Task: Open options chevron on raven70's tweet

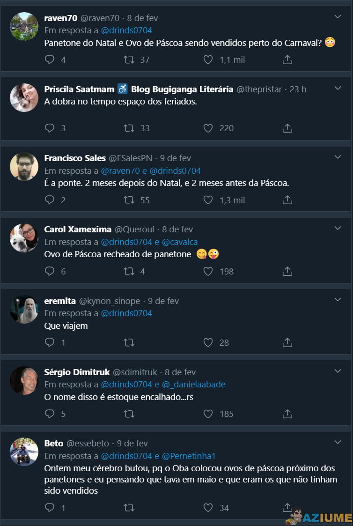Action: pyautogui.click(x=338, y=17)
